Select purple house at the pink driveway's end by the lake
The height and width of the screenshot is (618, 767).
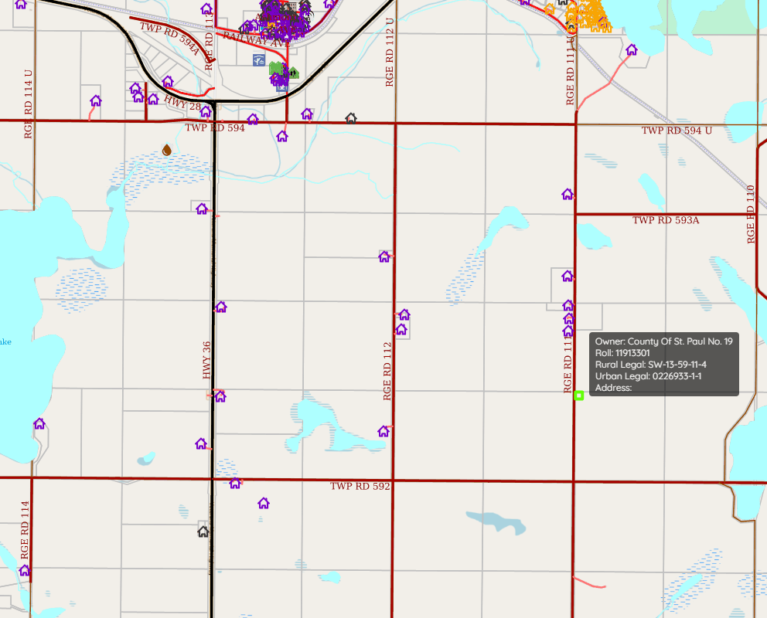pos(632,49)
